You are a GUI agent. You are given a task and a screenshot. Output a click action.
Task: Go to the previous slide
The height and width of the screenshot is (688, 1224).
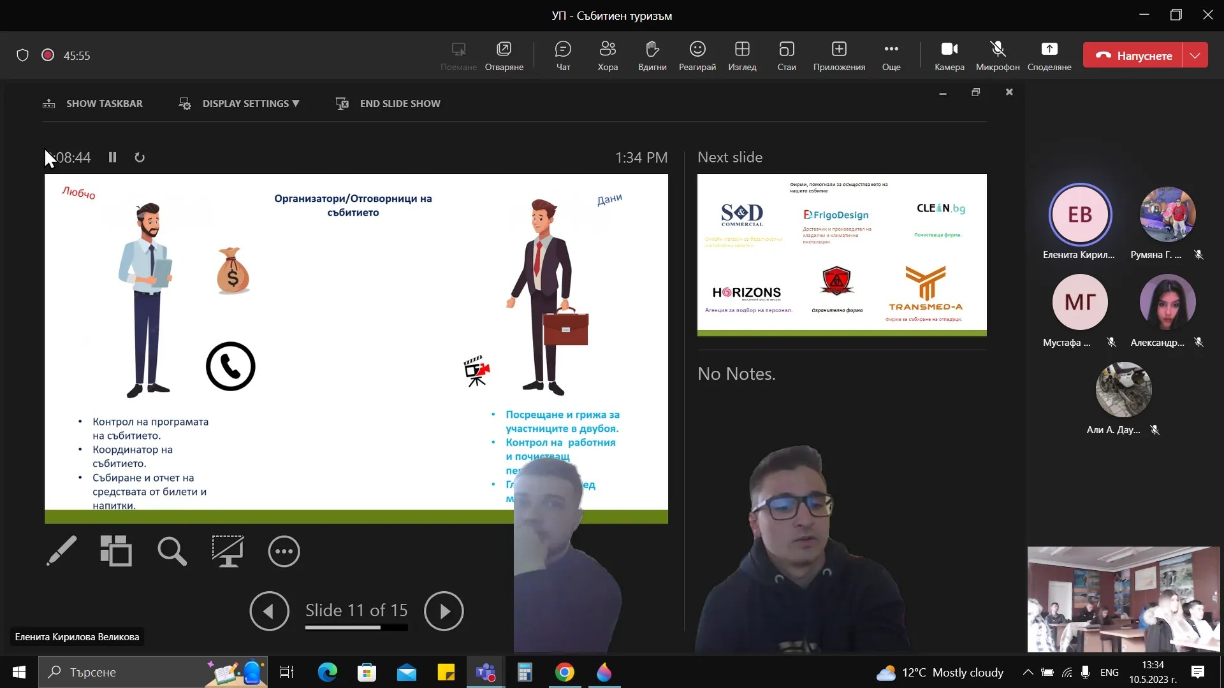click(x=269, y=611)
